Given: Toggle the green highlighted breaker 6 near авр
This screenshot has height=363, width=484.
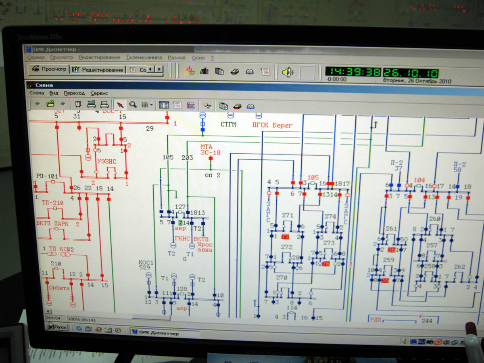Looking at the screenshot, I should click(x=181, y=223).
